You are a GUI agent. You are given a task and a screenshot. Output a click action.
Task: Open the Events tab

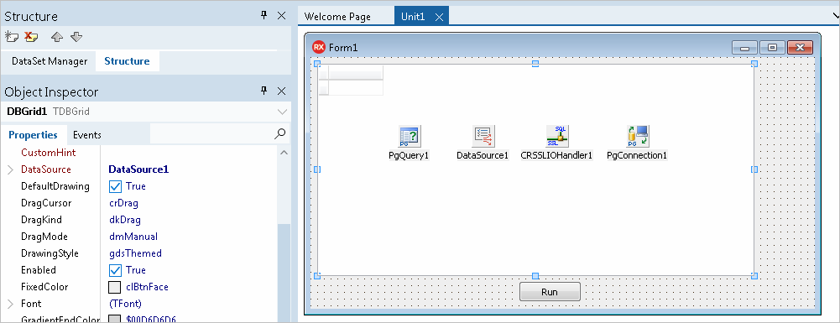[86, 135]
